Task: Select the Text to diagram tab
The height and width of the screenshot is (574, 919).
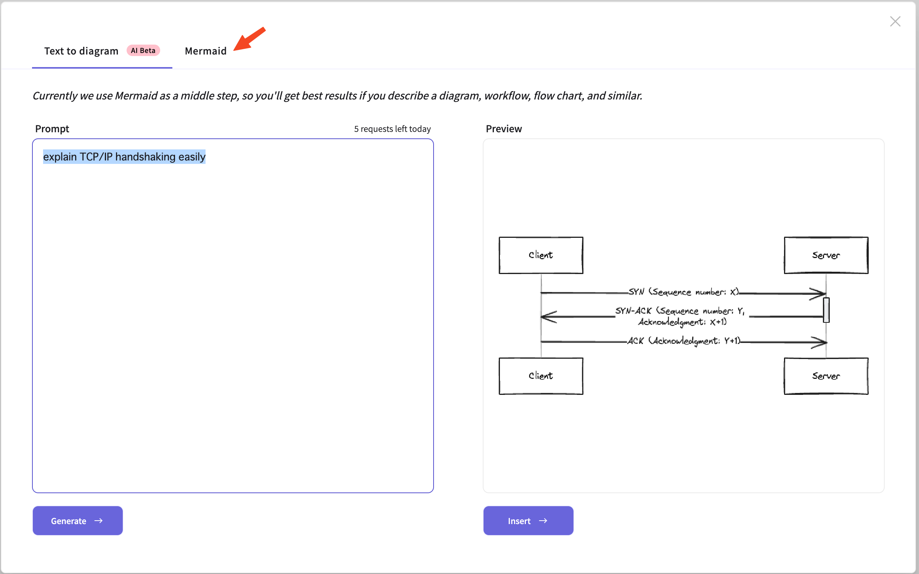Action: click(81, 51)
